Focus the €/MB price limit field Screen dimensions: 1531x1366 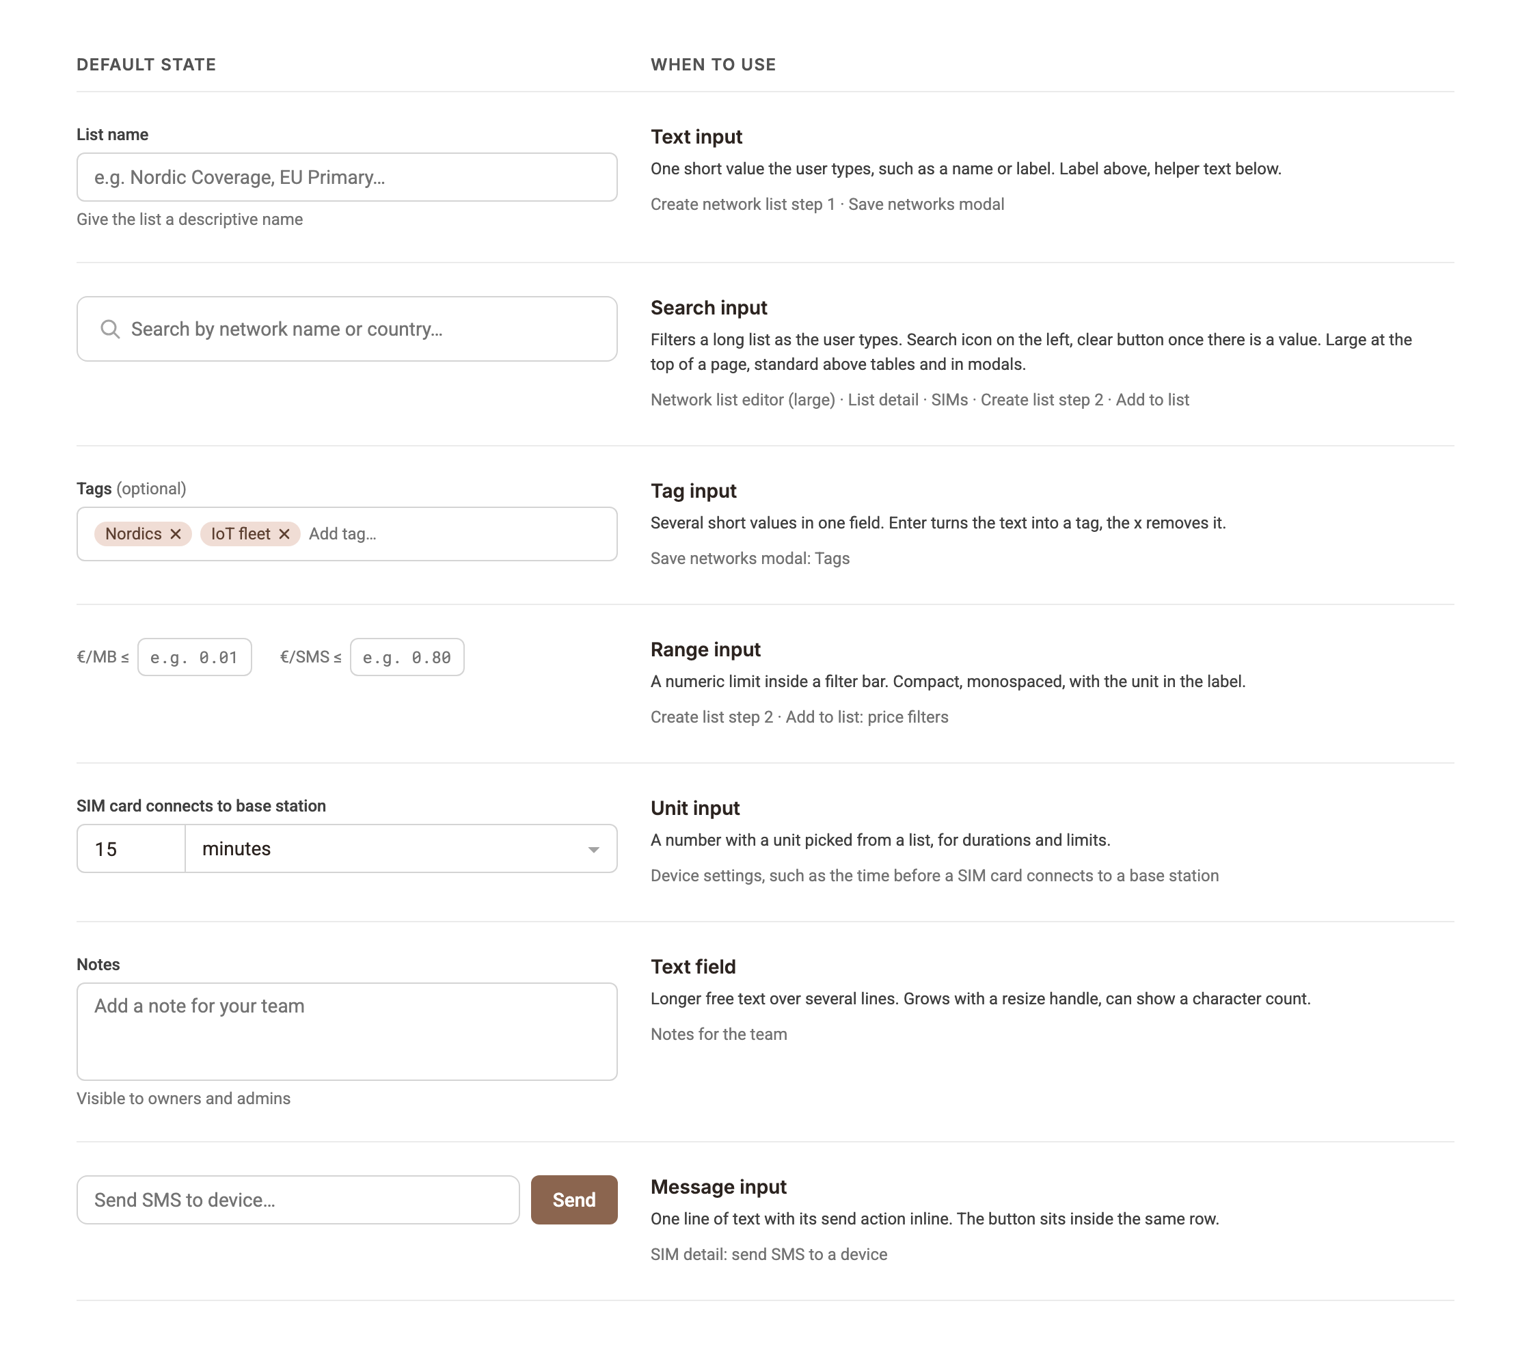coord(194,658)
